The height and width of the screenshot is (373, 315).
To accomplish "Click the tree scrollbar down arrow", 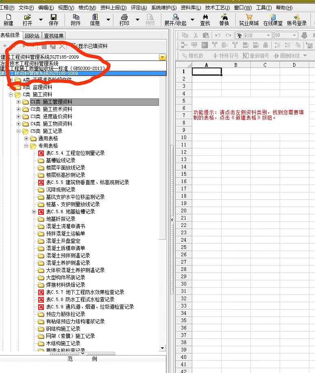I will coord(162,348).
